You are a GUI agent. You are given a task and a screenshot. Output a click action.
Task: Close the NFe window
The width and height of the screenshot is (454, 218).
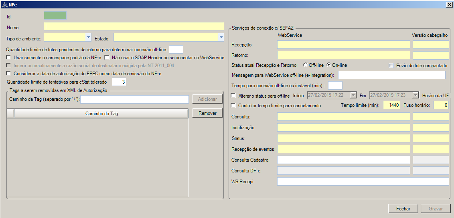coord(449,4)
